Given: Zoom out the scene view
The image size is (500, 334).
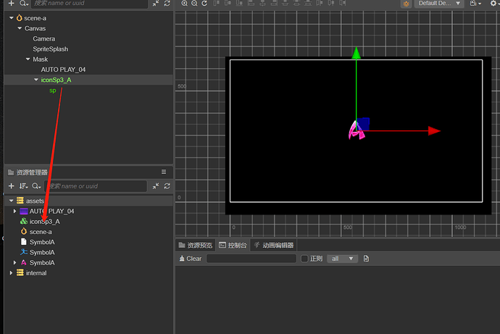Looking at the screenshot, I should pos(194,3).
